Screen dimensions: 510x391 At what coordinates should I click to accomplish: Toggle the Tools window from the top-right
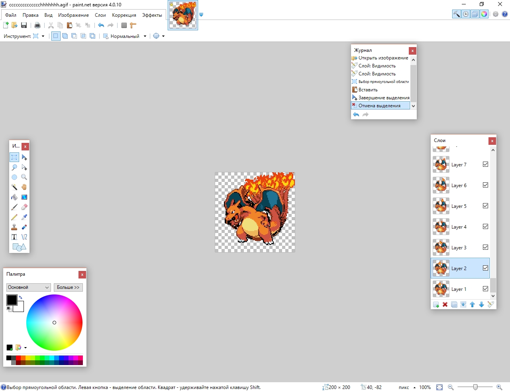(x=456, y=14)
